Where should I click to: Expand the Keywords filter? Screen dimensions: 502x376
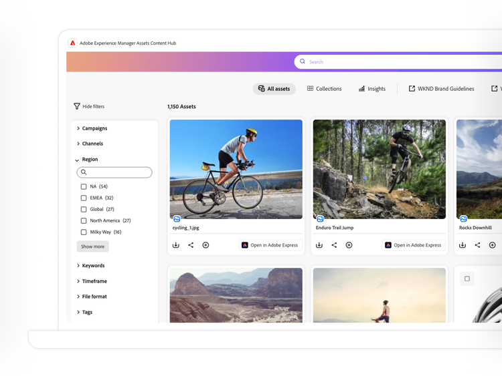click(90, 266)
